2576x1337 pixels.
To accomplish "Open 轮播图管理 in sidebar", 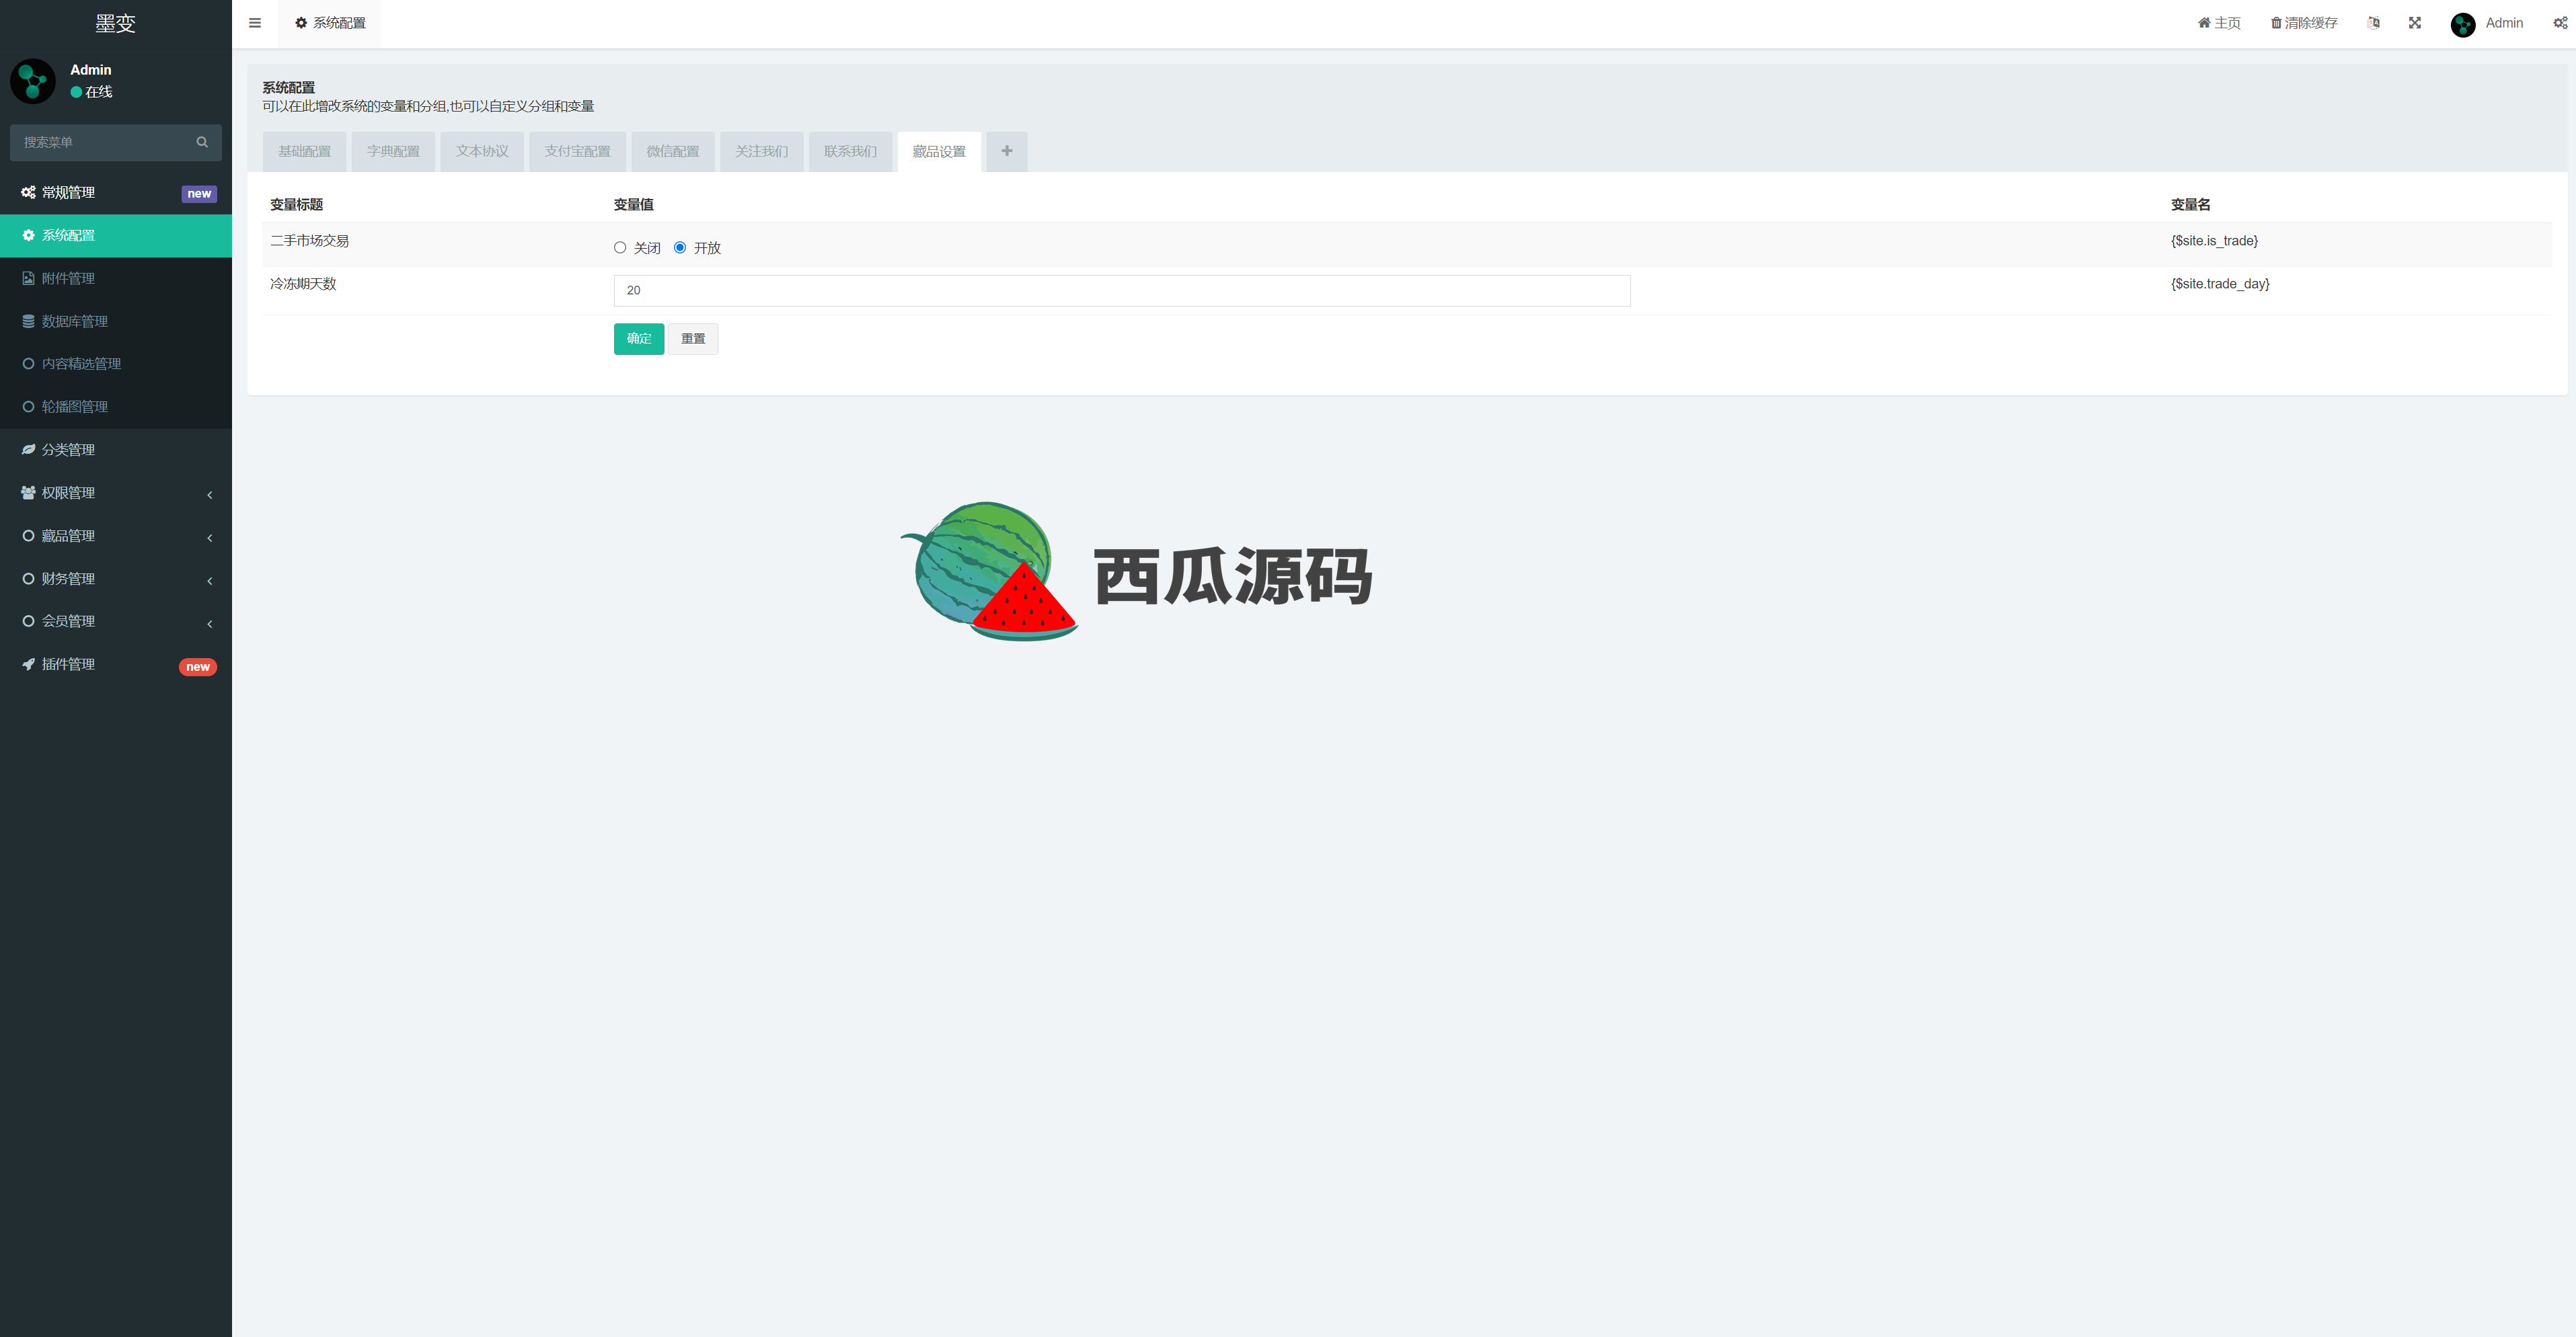I will [116, 407].
